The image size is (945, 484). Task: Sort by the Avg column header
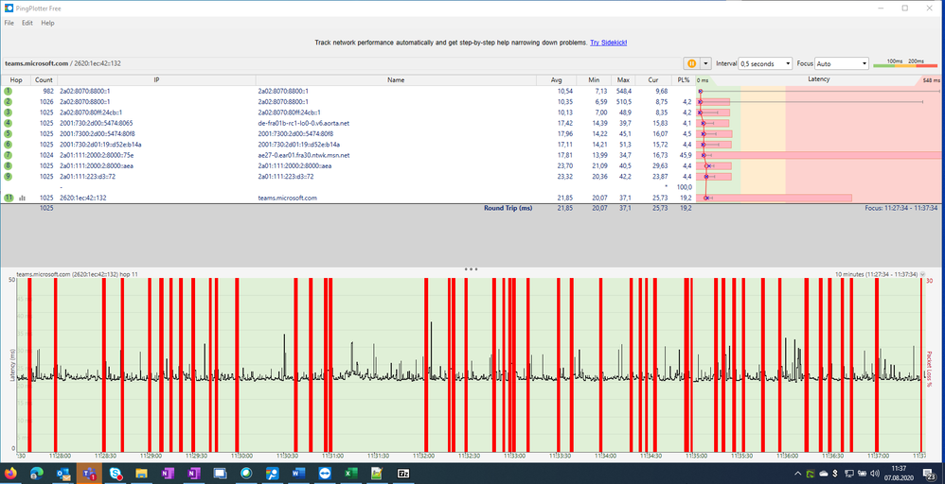point(556,79)
